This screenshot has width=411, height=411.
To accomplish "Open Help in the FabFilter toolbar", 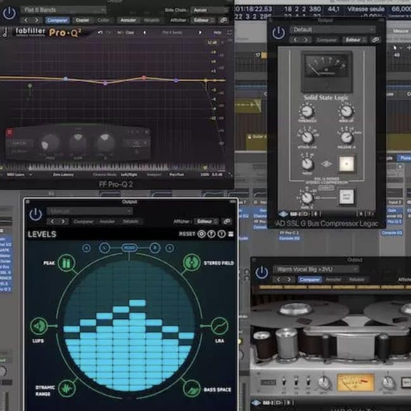I will coord(217,32).
